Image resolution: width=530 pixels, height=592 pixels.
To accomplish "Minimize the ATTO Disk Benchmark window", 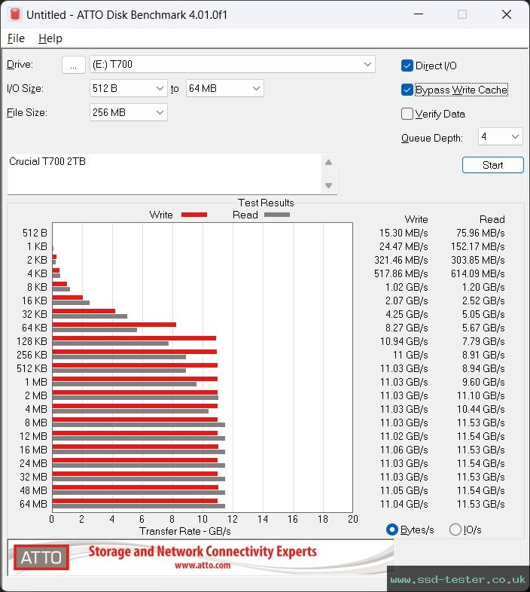I will [x=419, y=14].
